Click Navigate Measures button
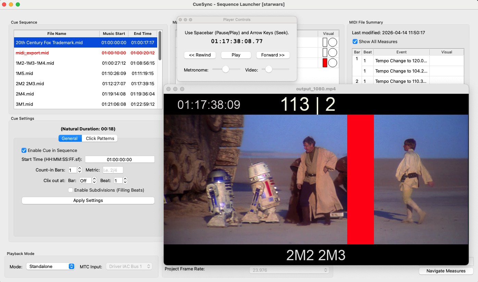This screenshot has width=478, height=282. click(x=446, y=271)
